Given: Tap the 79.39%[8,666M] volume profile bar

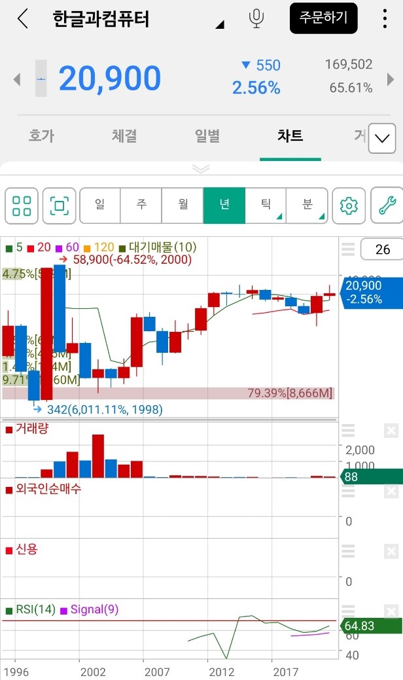Looking at the screenshot, I should coord(168,393).
